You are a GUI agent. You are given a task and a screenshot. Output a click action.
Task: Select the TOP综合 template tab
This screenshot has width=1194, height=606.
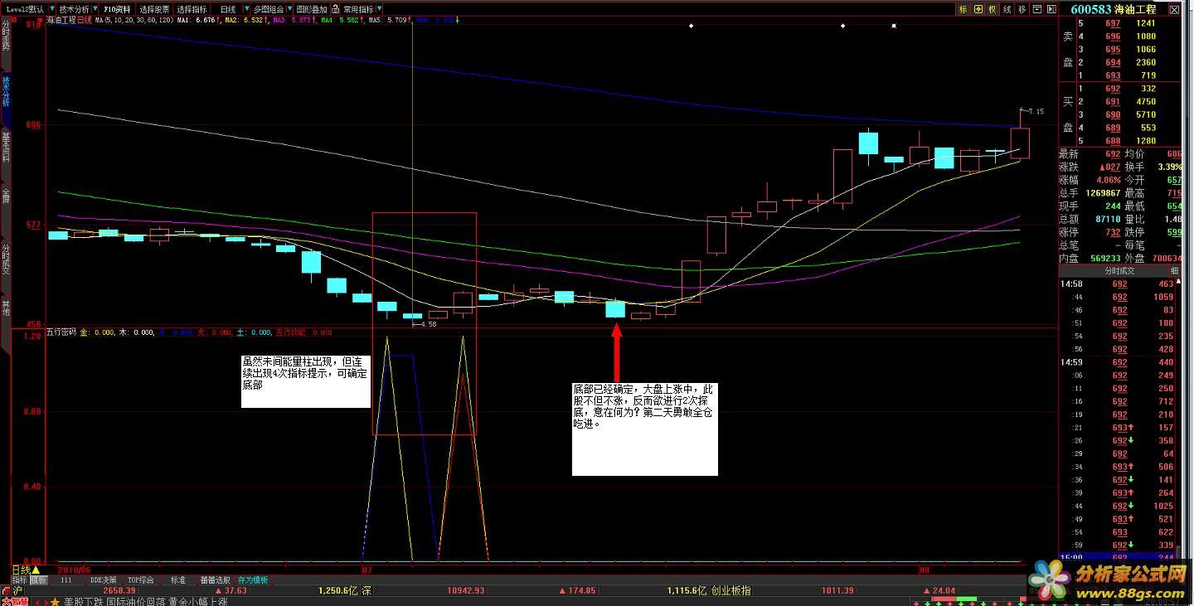coord(141,580)
